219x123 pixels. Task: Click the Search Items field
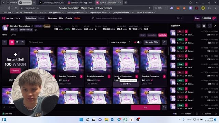(67, 42)
